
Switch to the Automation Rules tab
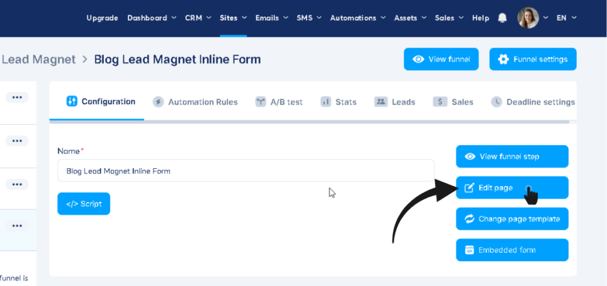(195, 102)
